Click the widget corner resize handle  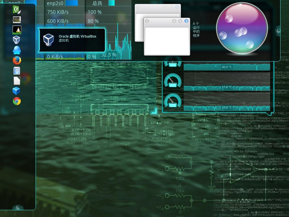pos(154,111)
